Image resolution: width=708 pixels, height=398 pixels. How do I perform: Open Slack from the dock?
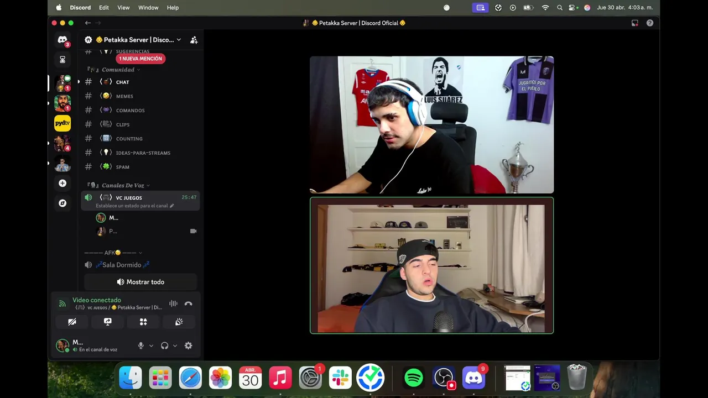[x=340, y=378]
